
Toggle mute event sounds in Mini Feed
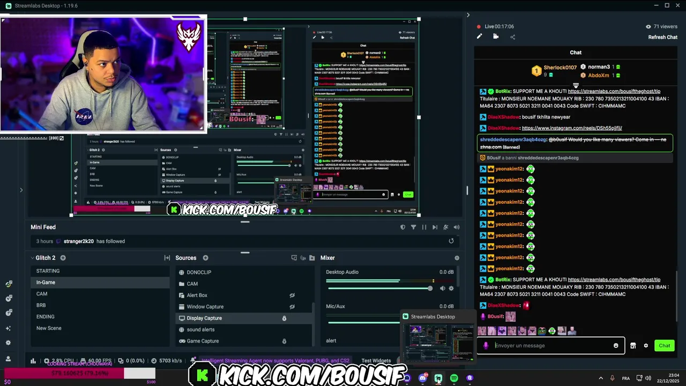click(445, 227)
